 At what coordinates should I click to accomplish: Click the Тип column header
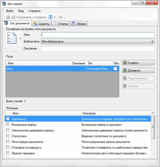point(98,63)
